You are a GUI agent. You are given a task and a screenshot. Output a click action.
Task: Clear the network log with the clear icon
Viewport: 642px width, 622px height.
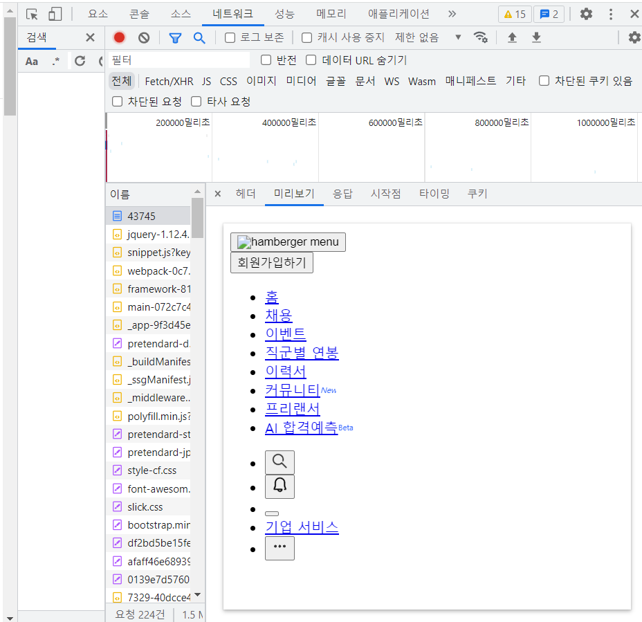click(x=144, y=37)
